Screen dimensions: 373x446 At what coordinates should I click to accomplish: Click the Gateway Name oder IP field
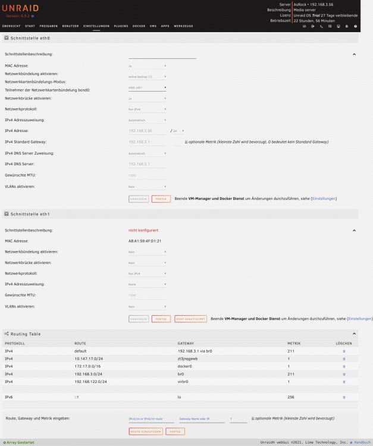point(202,419)
